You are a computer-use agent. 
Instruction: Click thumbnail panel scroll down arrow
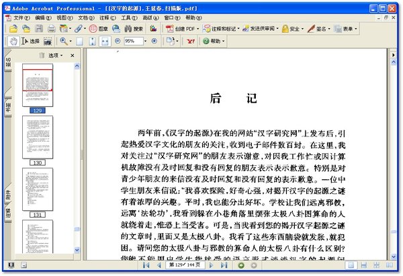tap(77, 250)
